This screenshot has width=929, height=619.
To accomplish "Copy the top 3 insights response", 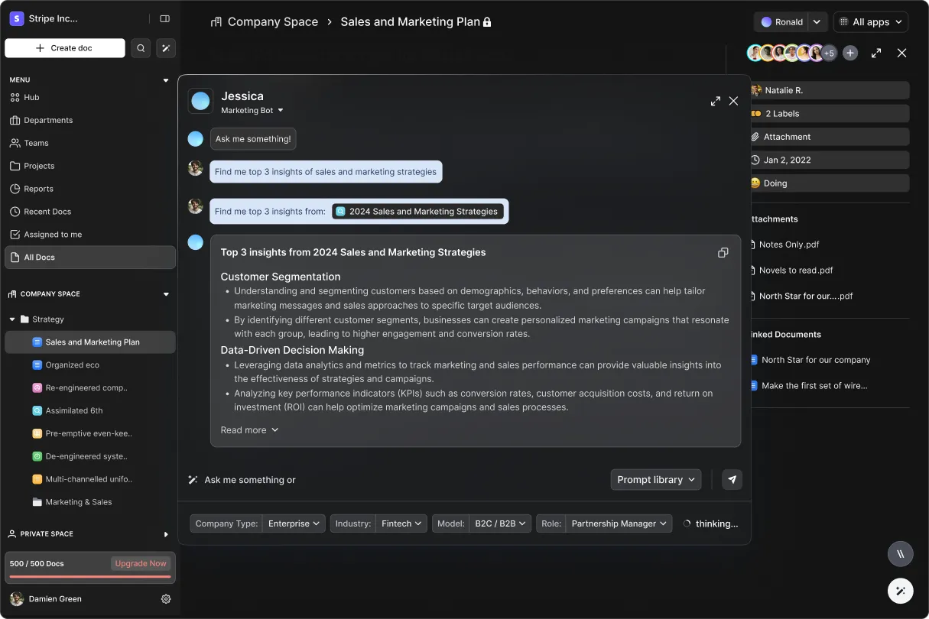I will click(723, 253).
